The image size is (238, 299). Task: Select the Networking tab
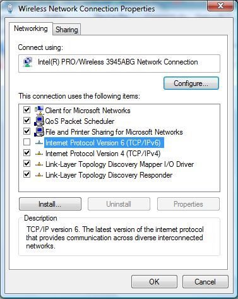[x=31, y=28]
